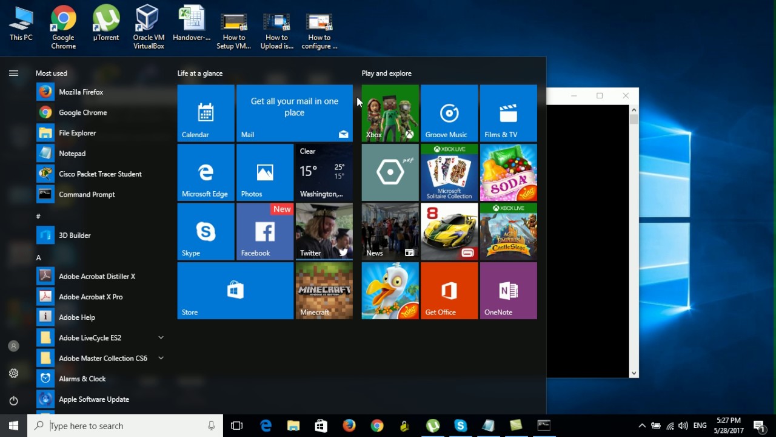The height and width of the screenshot is (437, 776).
Task: Open Edge from the taskbar
Action: coord(266,426)
